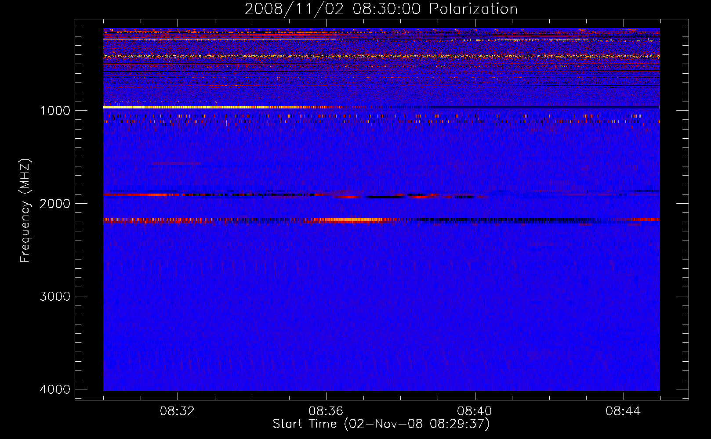
Task: Click the plot title '2008/11/02 08:30:00 Polarization'
Action: (381, 9)
